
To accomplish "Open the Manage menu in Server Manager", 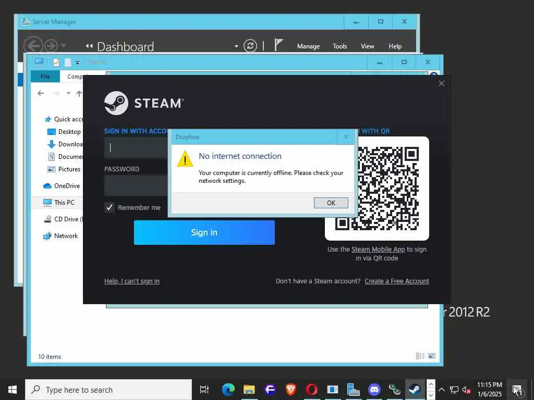I will 308,46.
